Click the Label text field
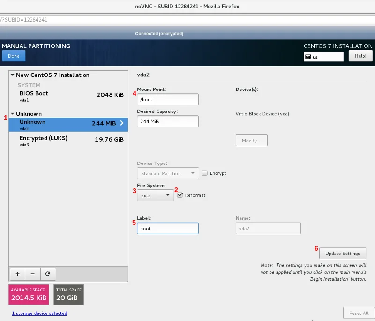 (x=167, y=228)
